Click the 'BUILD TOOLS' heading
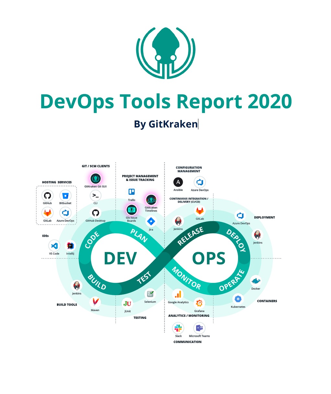This screenshot has width=331, height=394. 67,305
